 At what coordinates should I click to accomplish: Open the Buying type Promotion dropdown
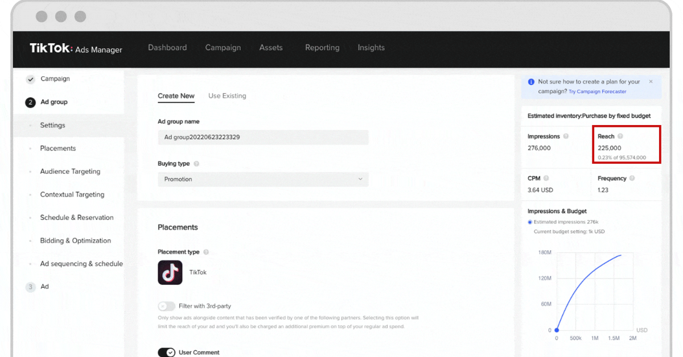263,179
